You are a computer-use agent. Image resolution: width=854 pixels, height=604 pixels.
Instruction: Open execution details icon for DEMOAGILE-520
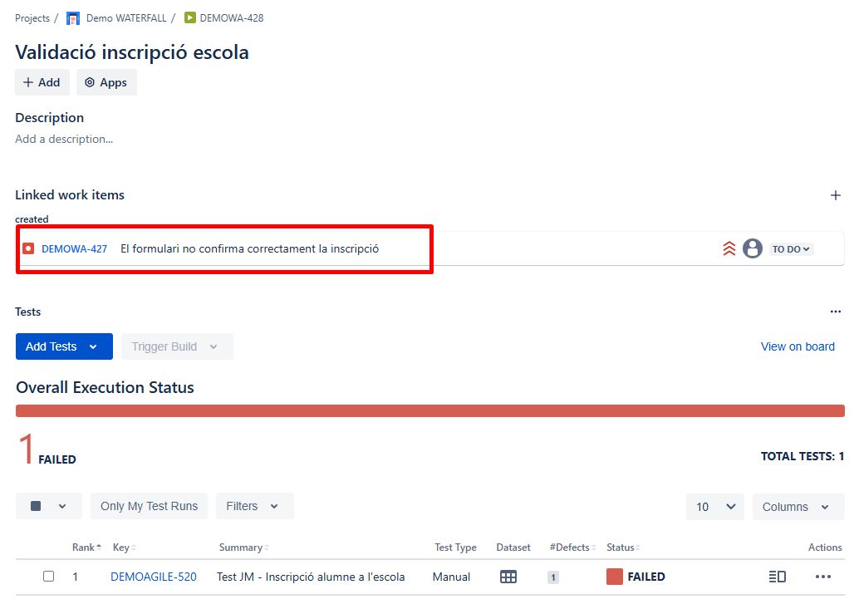[778, 577]
